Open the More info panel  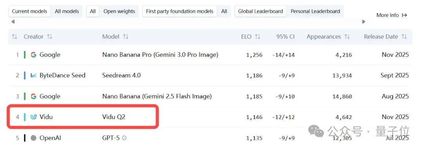(x=392, y=15)
